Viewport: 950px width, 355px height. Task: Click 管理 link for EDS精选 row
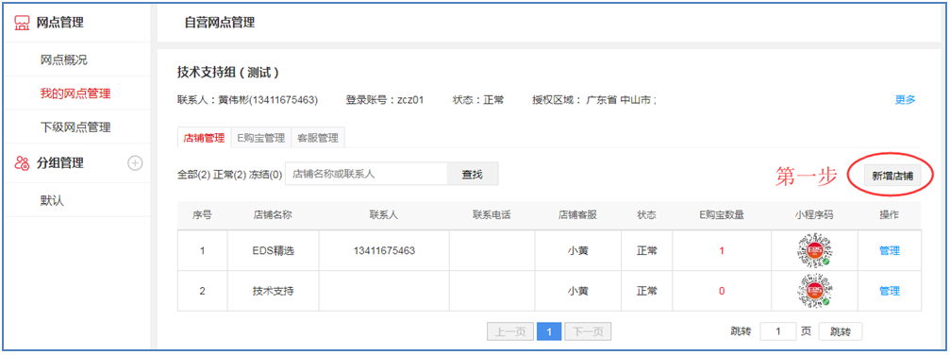(x=890, y=250)
